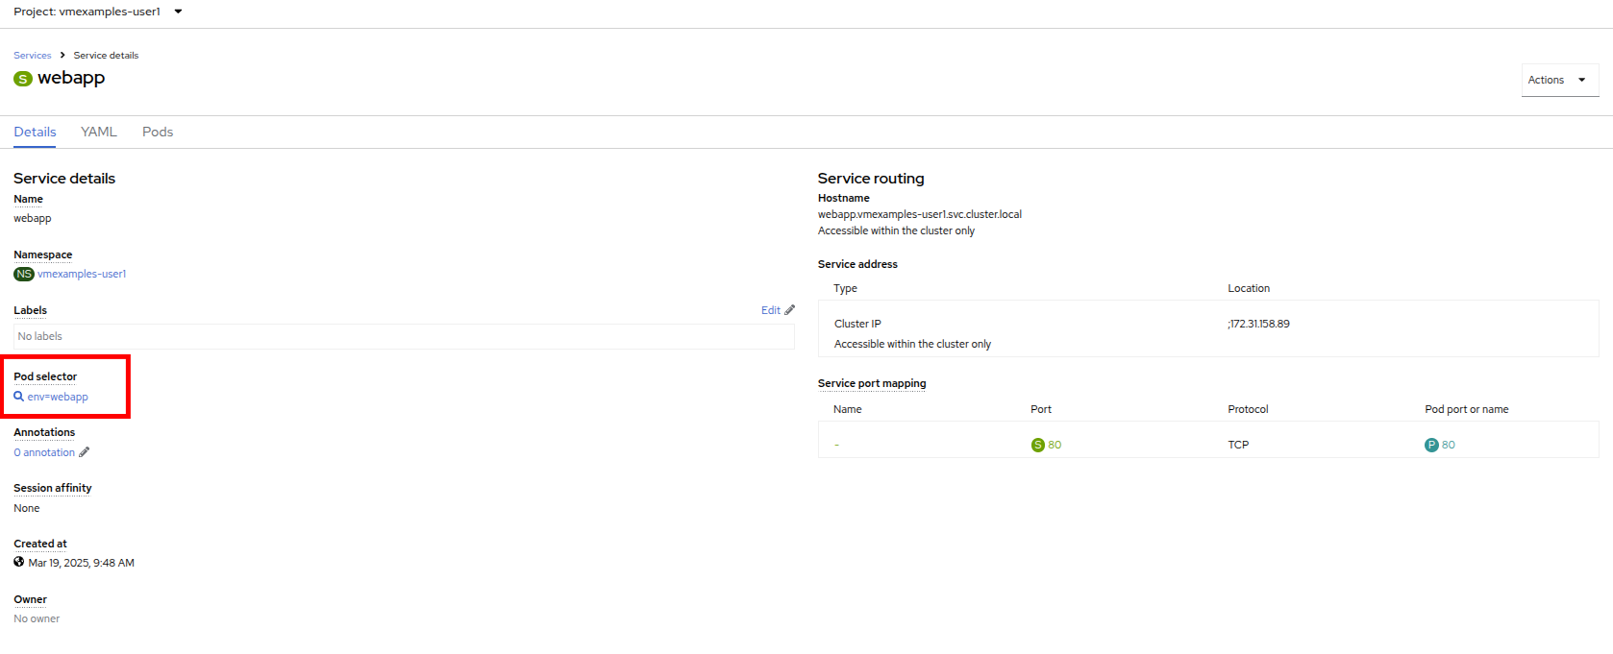Open the vmexamples-user1 namespace link
This screenshot has width=1613, height=654.
coord(82,274)
